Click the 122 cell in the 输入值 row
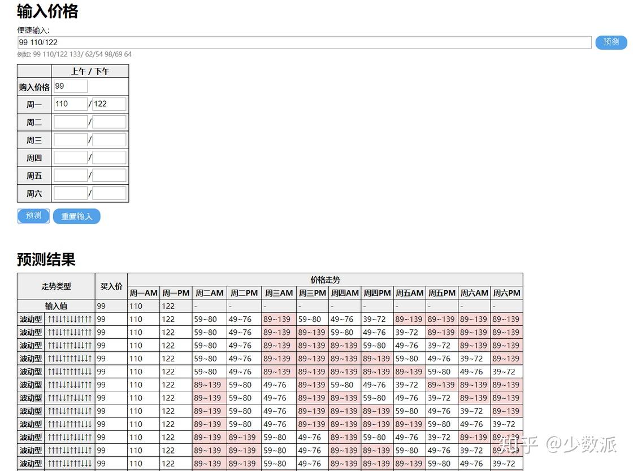The image size is (633, 471). [x=176, y=306]
